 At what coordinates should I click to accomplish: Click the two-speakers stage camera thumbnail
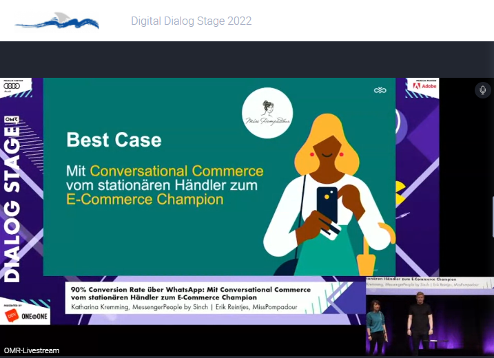click(x=430, y=316)
